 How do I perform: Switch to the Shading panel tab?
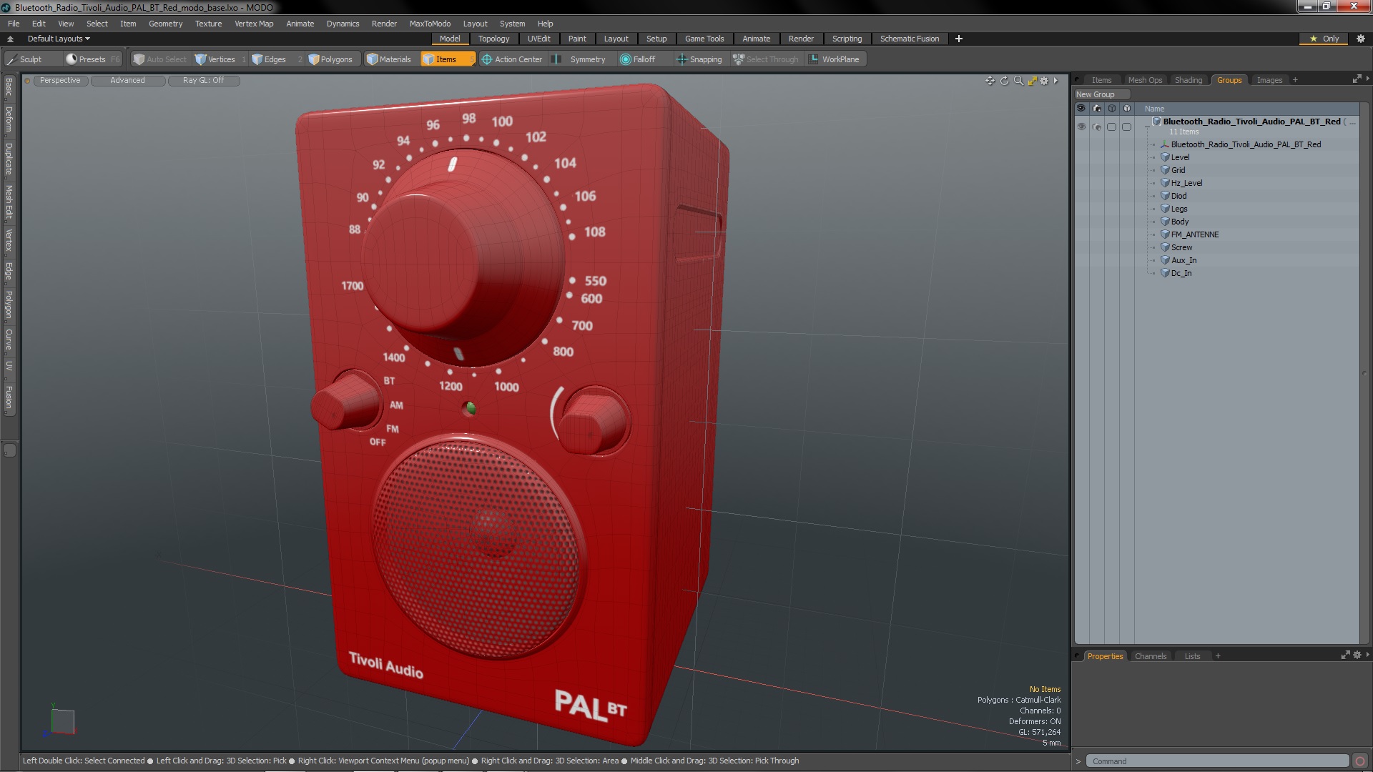tap(1188, 80)
